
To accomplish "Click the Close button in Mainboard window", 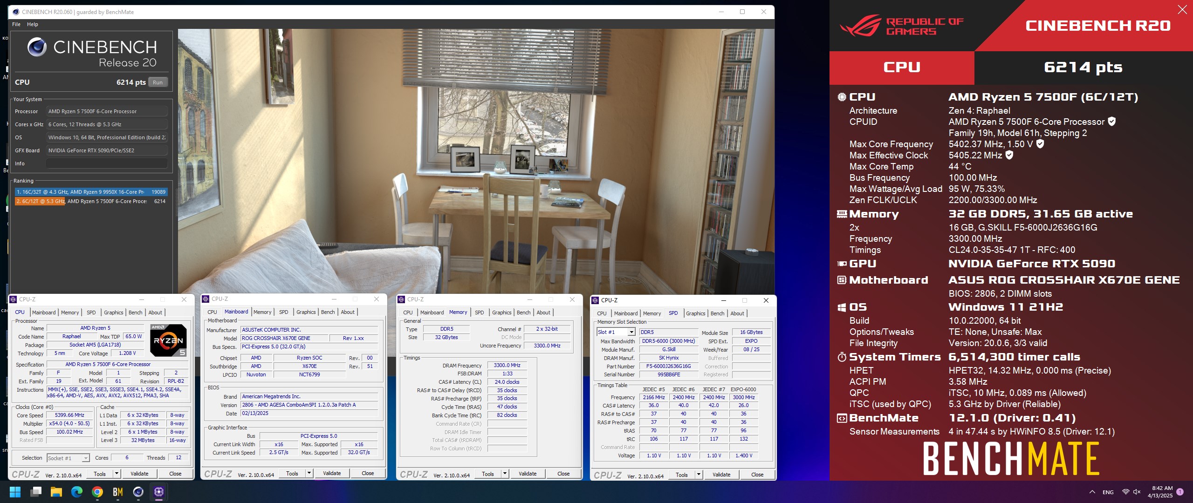I will [x=368, y=473].
